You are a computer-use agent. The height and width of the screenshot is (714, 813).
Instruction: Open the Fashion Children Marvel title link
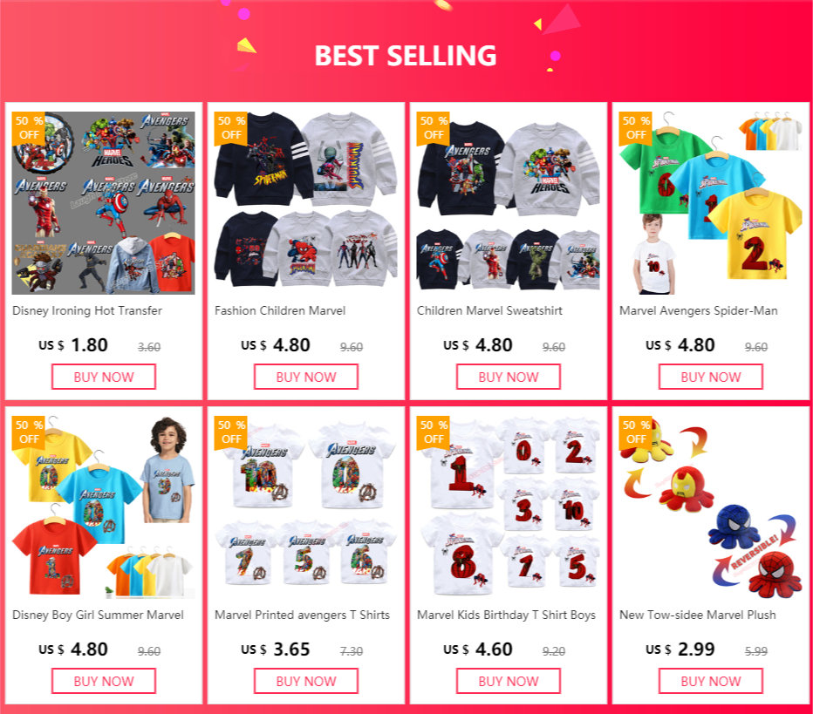280,311
